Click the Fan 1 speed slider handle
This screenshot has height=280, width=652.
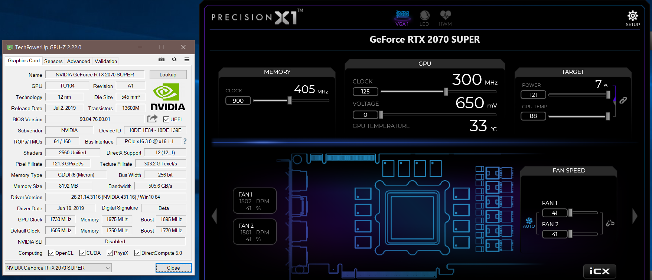coord(570,213)
